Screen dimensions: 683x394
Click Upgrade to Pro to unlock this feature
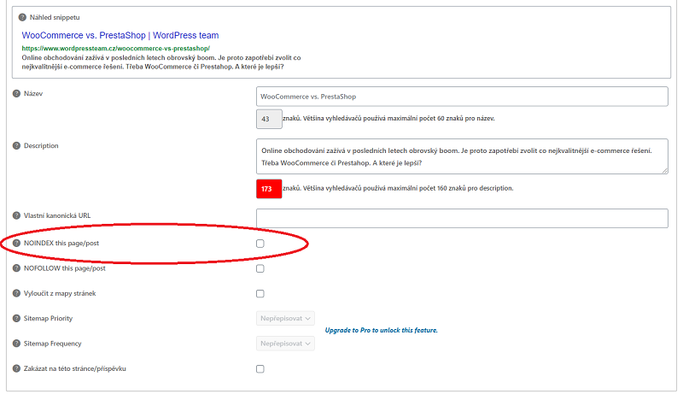[x=381, y=331]
